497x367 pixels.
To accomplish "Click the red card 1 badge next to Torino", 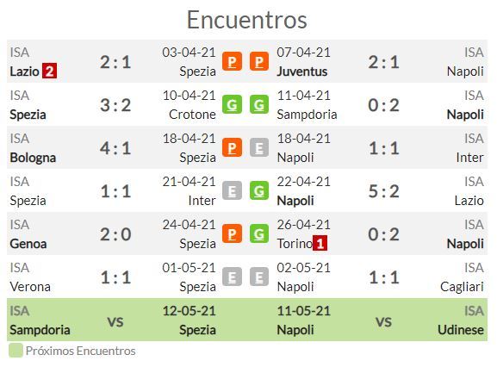I will tap(320, 244).
